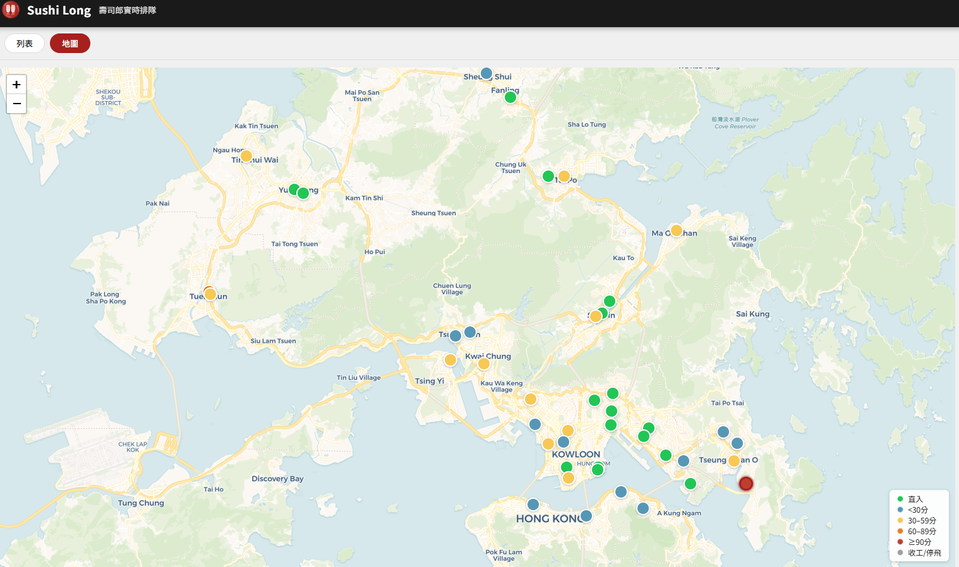Select the green marker at Fanling

(510, 97)
